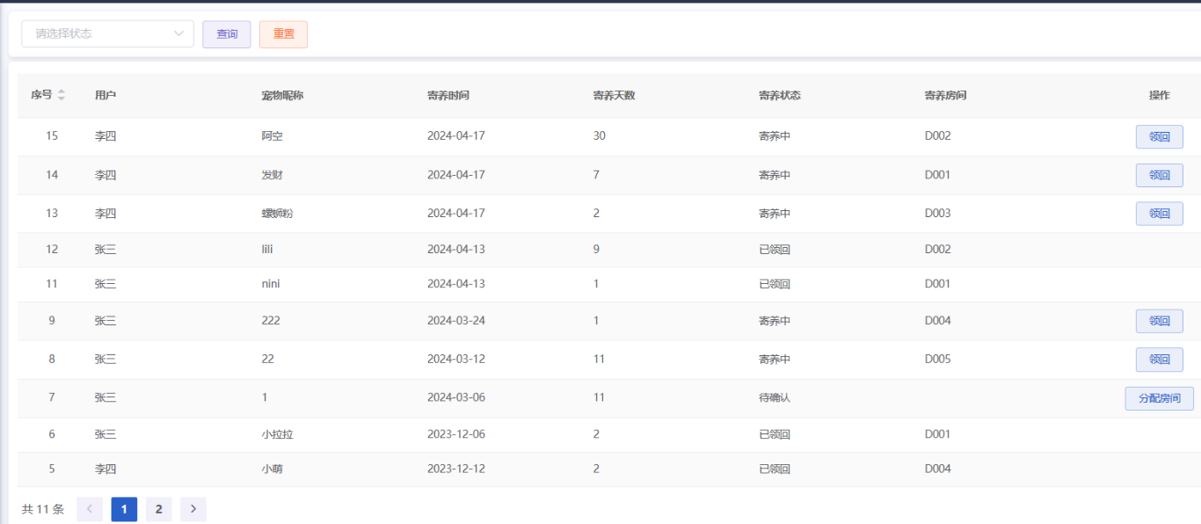
Task: Click date 2024-03-06
Action: [x=456, y=397]
